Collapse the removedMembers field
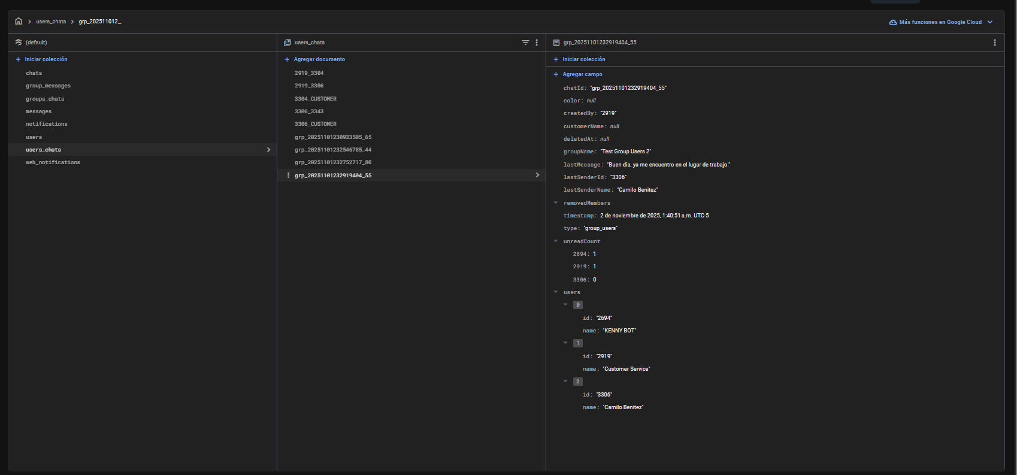This screenshot has width=1017, height=475. click(x=556, y=203)
